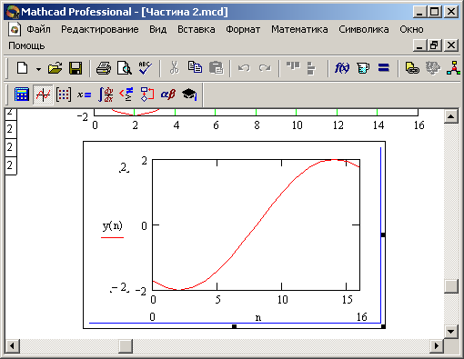Open the Помощь menu
Viewport: 464px width, 359px height.
26,45
